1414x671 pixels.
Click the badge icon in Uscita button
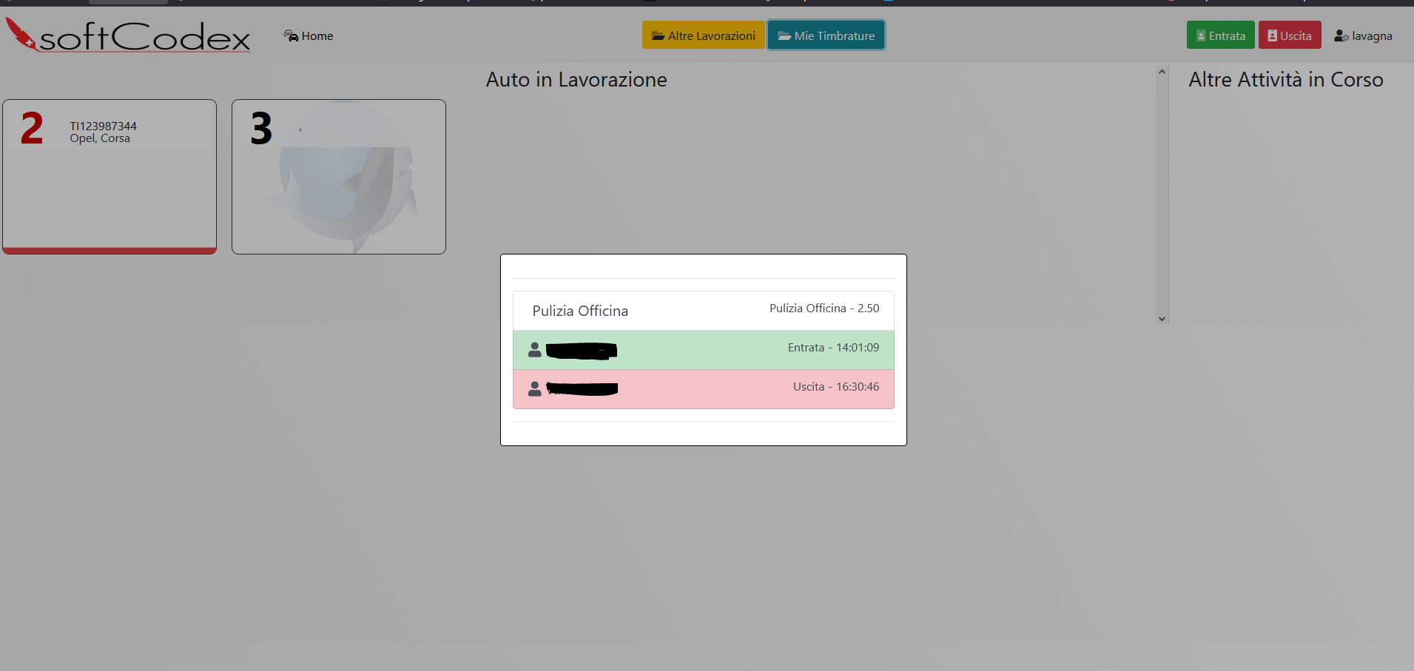[1271, 36]
